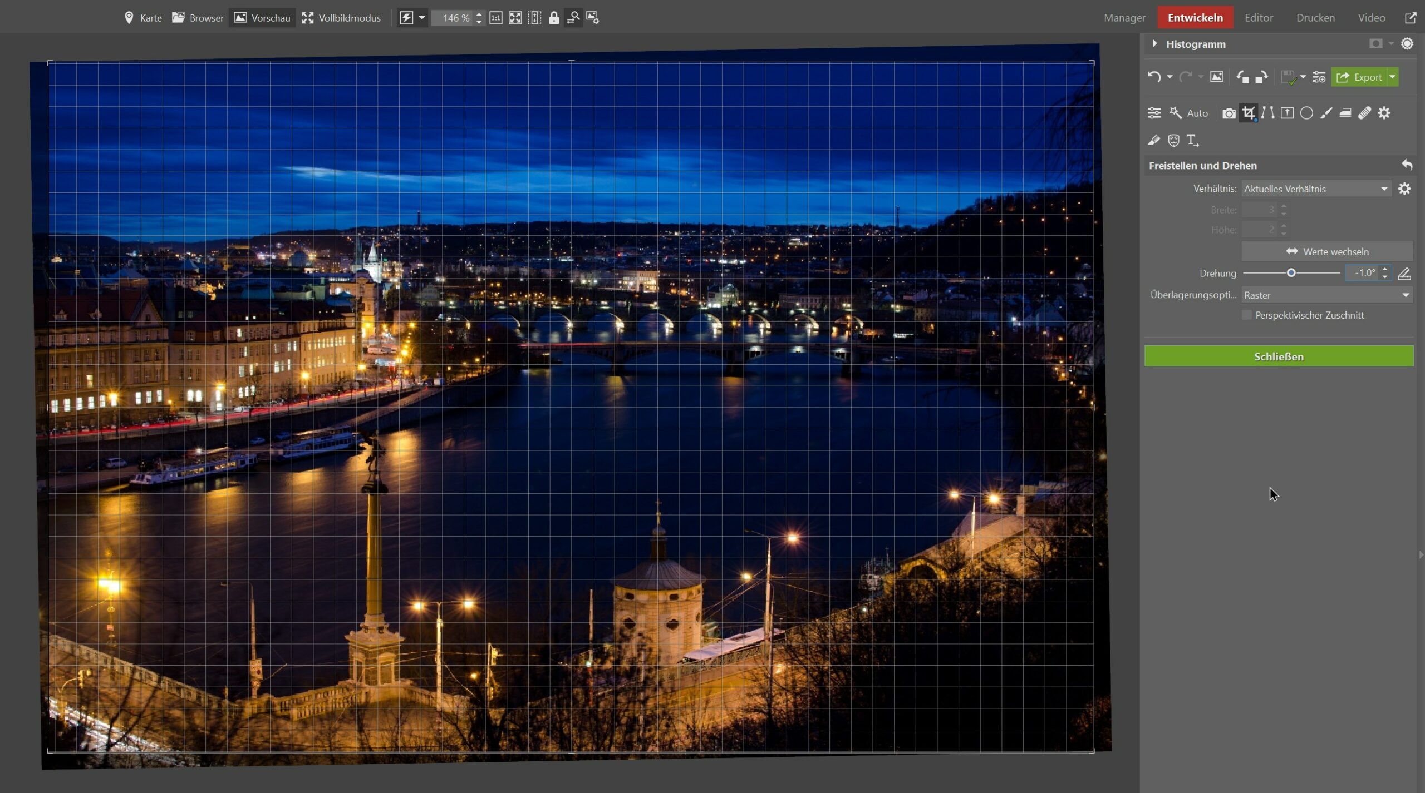Image resolution: width=1425 pixels, height=793 pixels.
Task: Click the histogram exposure sun icon
Action: pos(1407,43)
